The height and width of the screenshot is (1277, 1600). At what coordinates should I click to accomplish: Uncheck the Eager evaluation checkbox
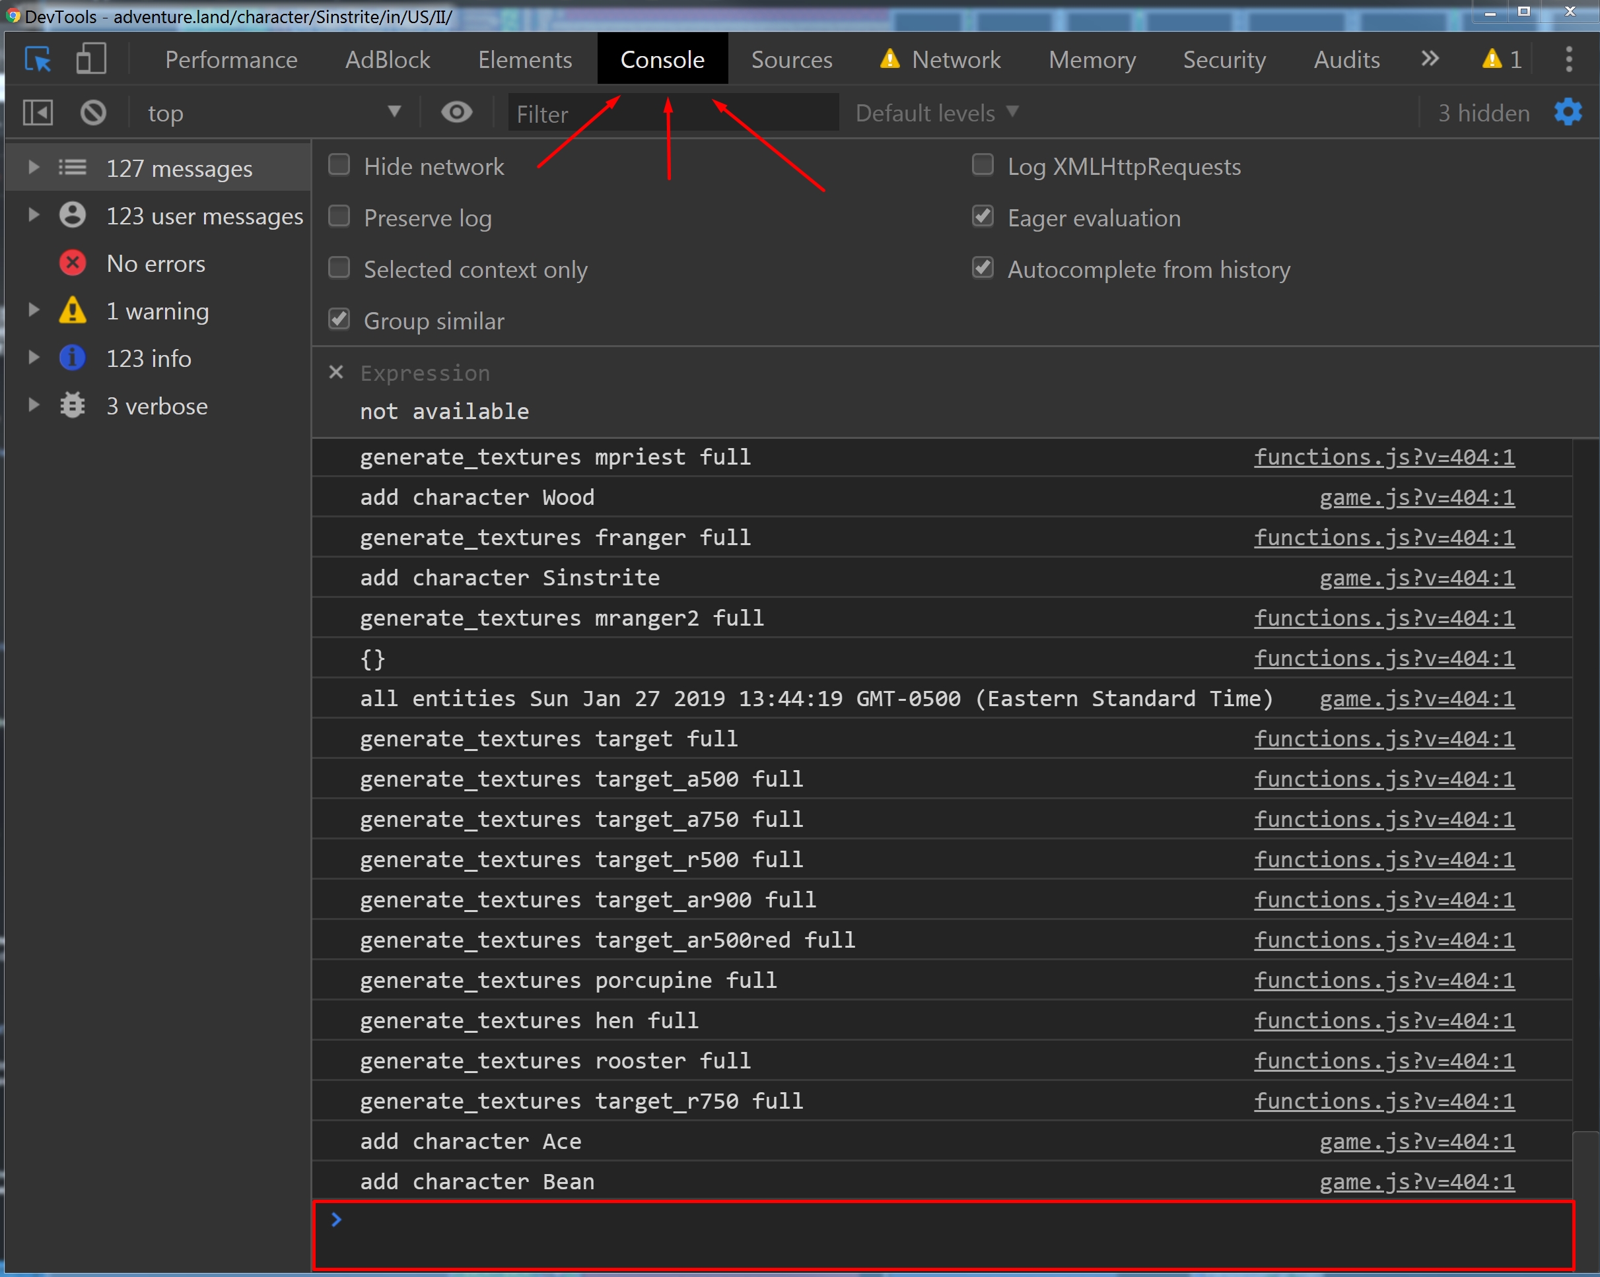983,216
